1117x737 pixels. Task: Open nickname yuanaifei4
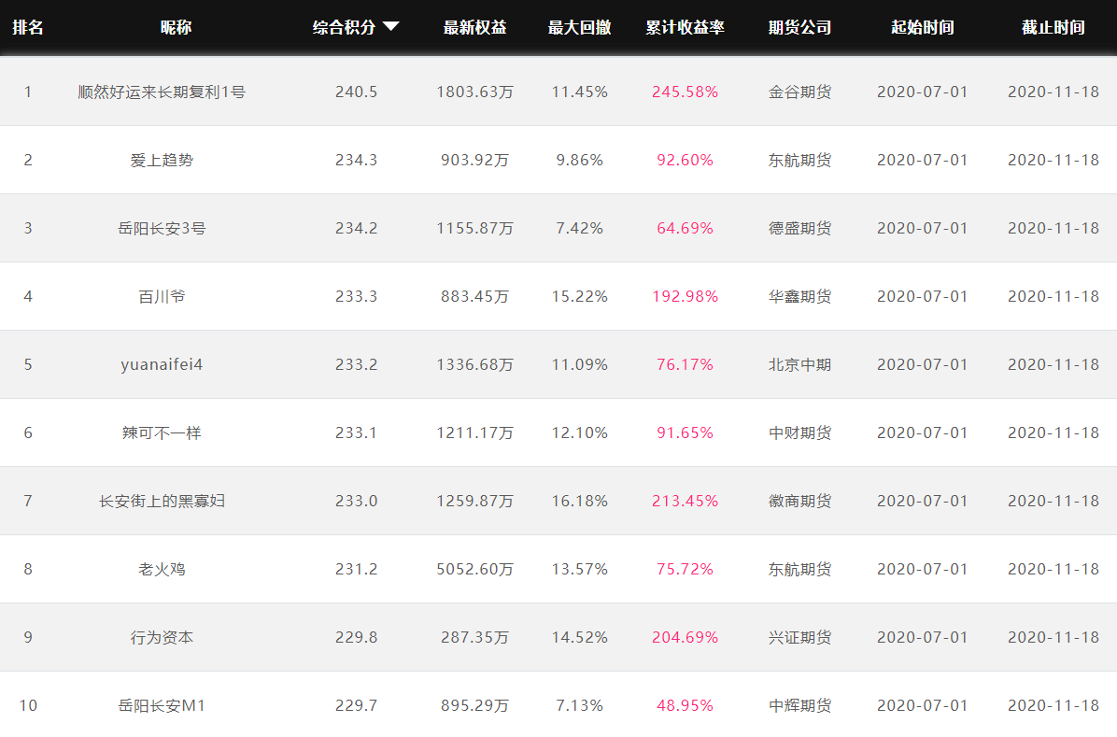[162, 364]
